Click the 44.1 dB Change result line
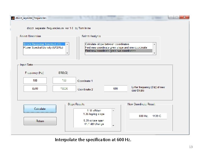 [x=94, y=124]
